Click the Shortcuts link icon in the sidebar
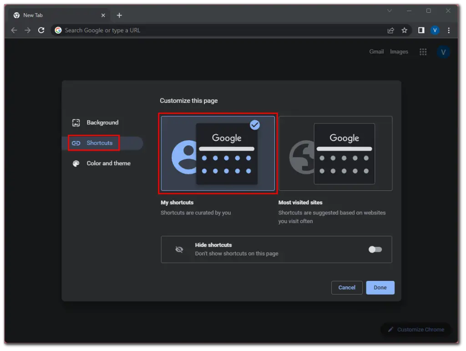Viewport: 466px width, 351px height. pos(76,143)
